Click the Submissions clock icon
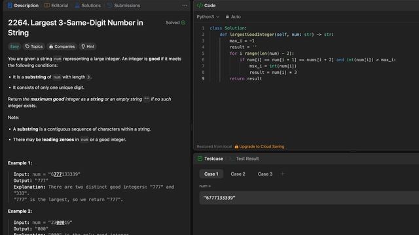Image resolution: width=419 pixels, height=235 pixels. [109, 5]
